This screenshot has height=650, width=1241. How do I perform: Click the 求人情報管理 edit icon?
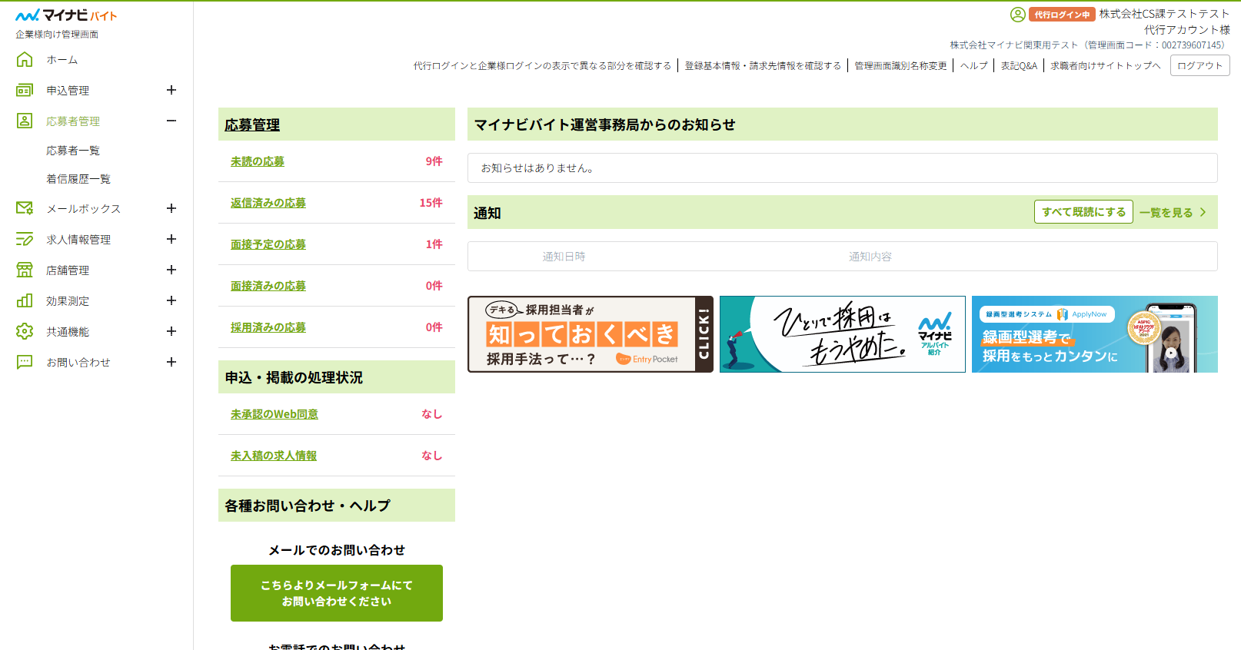coord(25,239)
